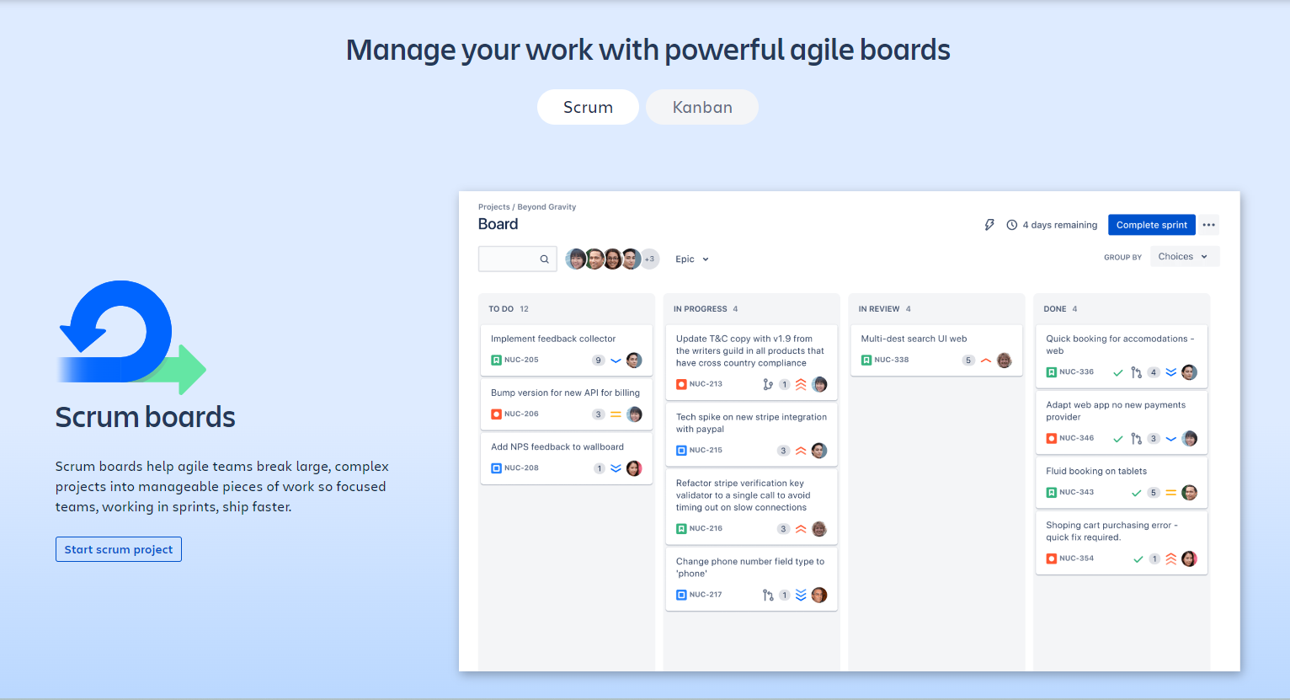1290x700 pixels.
Task: Click the search magnifier icon on board
Action: click(x=544, y=259)
